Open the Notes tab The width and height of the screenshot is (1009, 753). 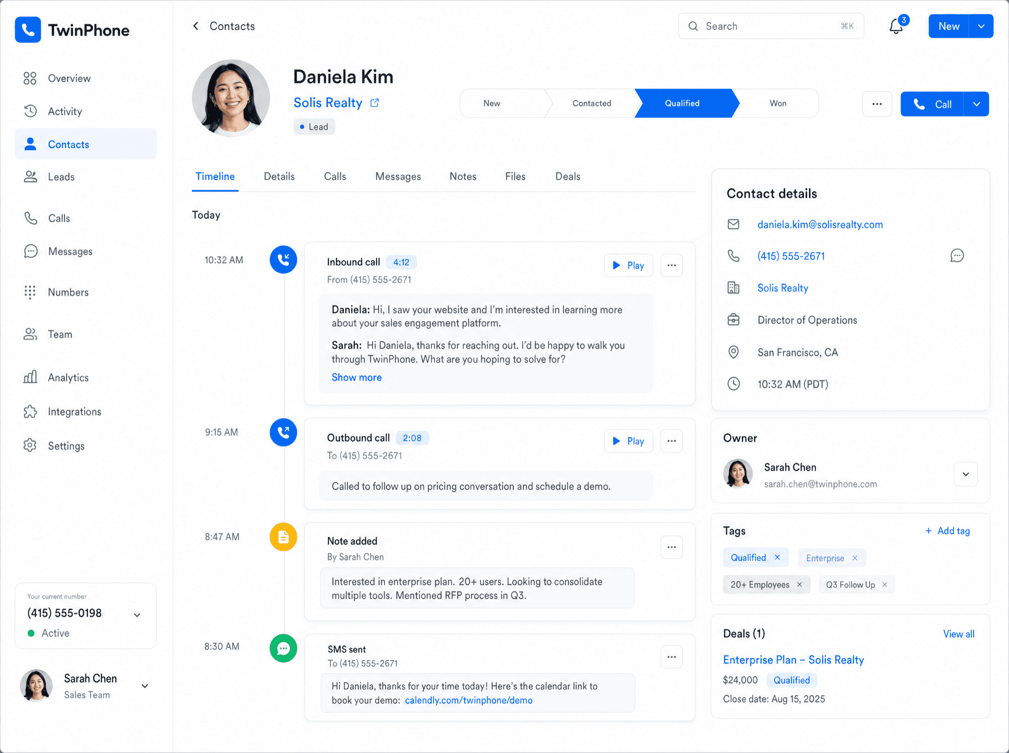coord(463,177)
